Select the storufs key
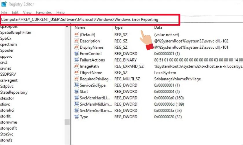This screenshot has height=145, width=243. (x=6, y=140)
